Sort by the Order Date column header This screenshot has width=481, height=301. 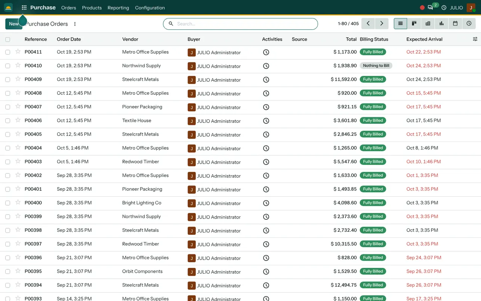(69, 39)
